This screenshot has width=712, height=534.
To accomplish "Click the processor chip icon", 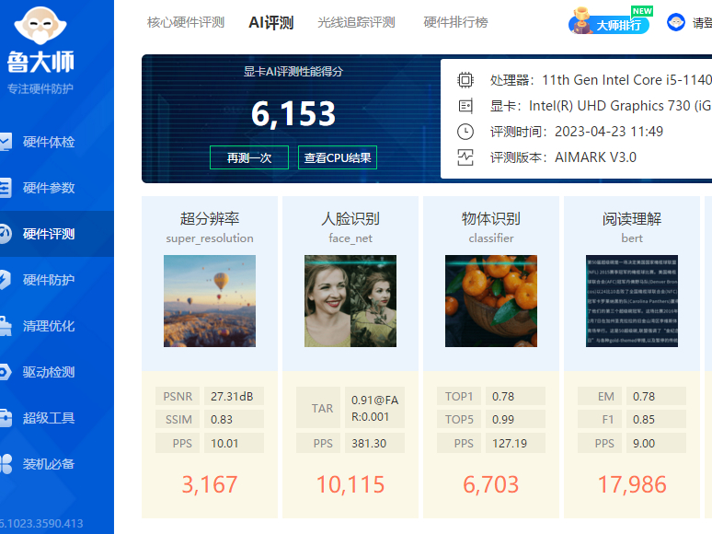I will 465,80.
